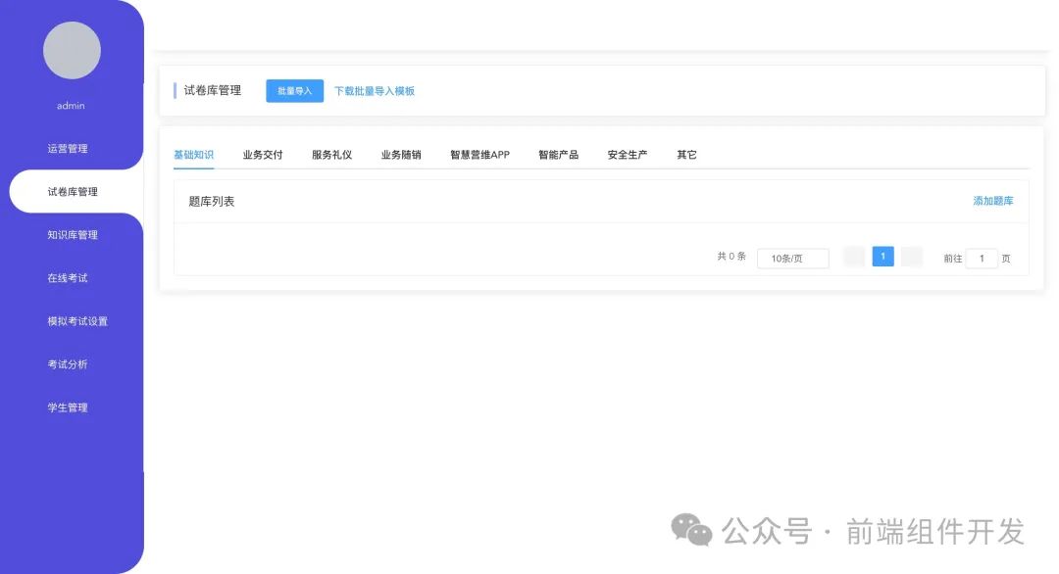The image size is (1059, 574).
Task: Click the 批量导入 button
Action: click(294, 90)
